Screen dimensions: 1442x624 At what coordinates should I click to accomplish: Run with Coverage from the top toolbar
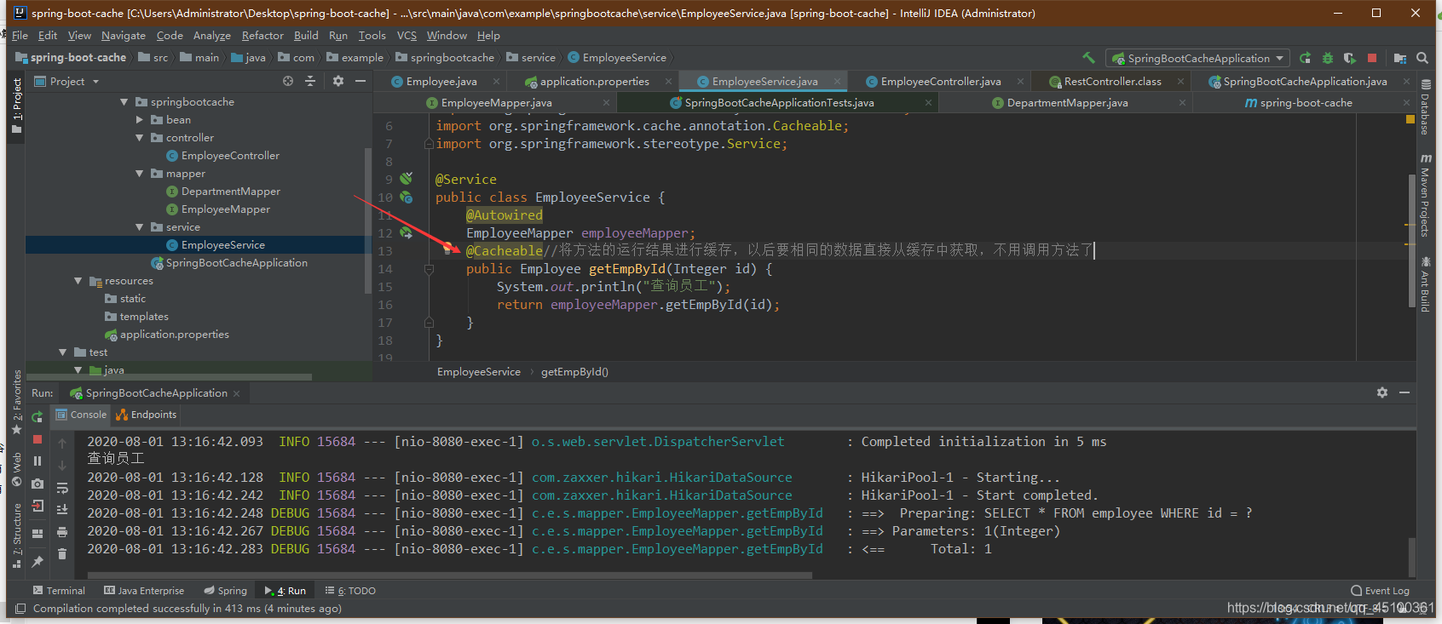[x=1350, y=58]
